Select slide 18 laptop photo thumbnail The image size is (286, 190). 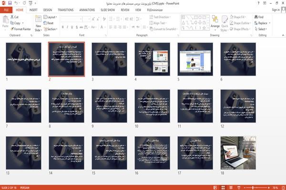pyautogui.click(x=238, y=153)
